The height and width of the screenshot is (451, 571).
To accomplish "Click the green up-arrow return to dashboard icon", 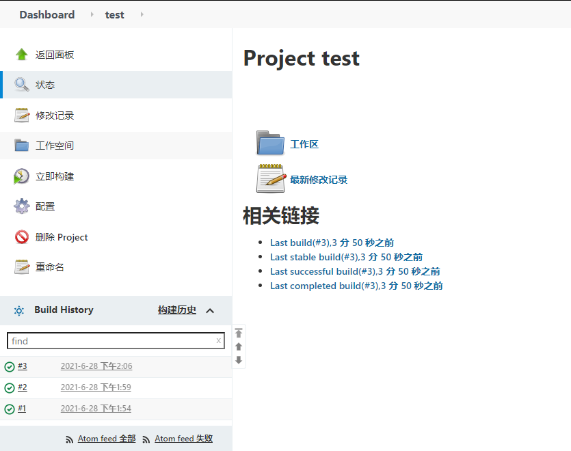I will (x=22, y=55).
